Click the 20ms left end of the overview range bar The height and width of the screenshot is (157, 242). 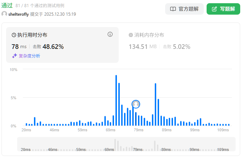pyautogui.click(x=25, y=150)
